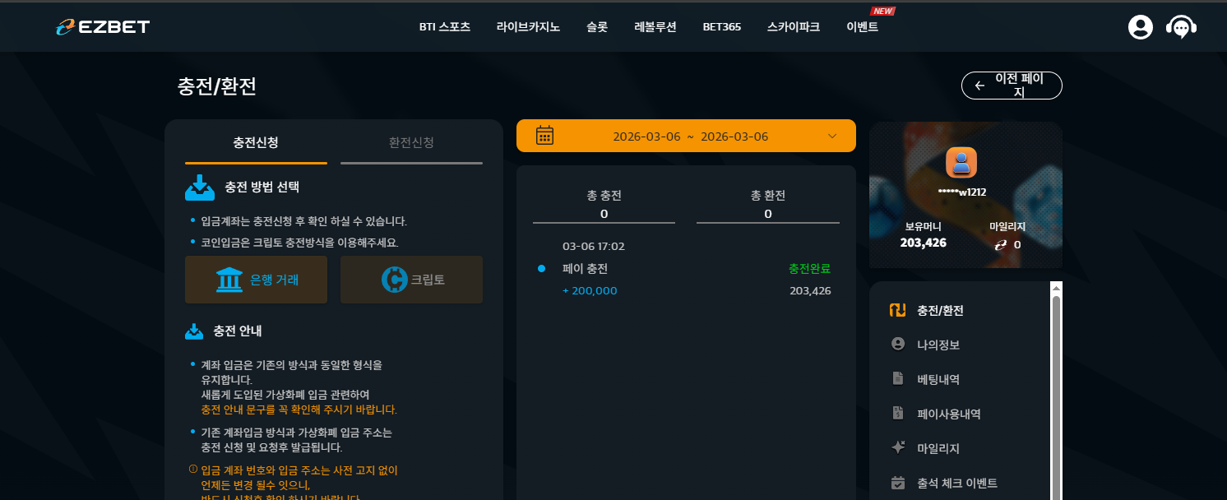Switch to the 환전신청 tab

tap(411, 143)
